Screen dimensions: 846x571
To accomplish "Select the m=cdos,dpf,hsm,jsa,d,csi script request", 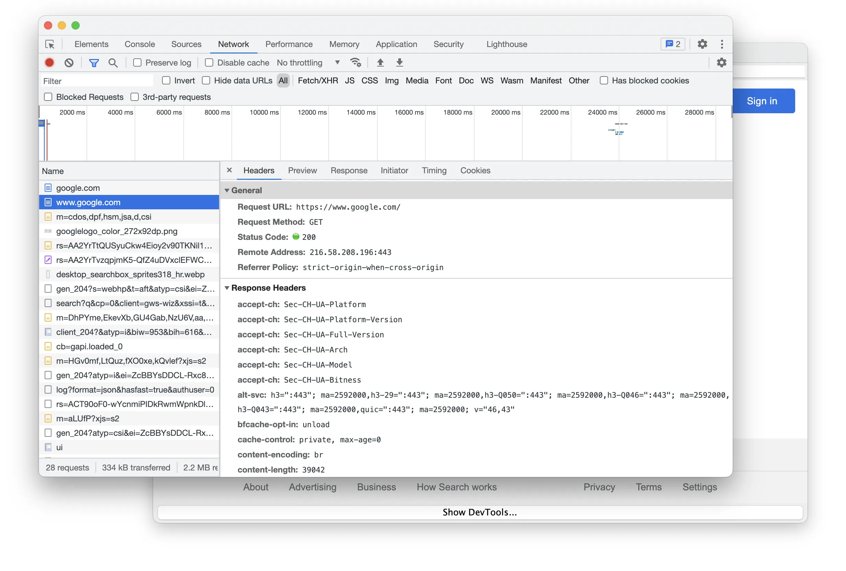I will pyautogui.click(x=129, y=217).
